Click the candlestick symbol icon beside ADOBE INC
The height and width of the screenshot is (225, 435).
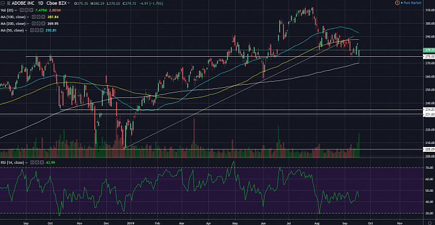point(8,3)
